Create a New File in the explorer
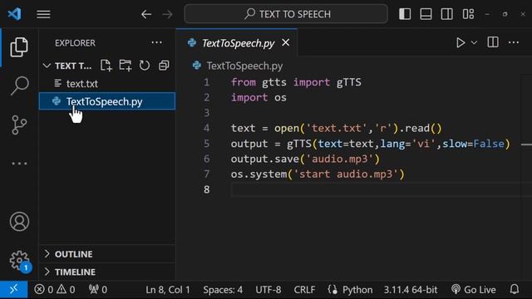Image resolution: width=532 pixels, height=299 pixels. [106, 66]
